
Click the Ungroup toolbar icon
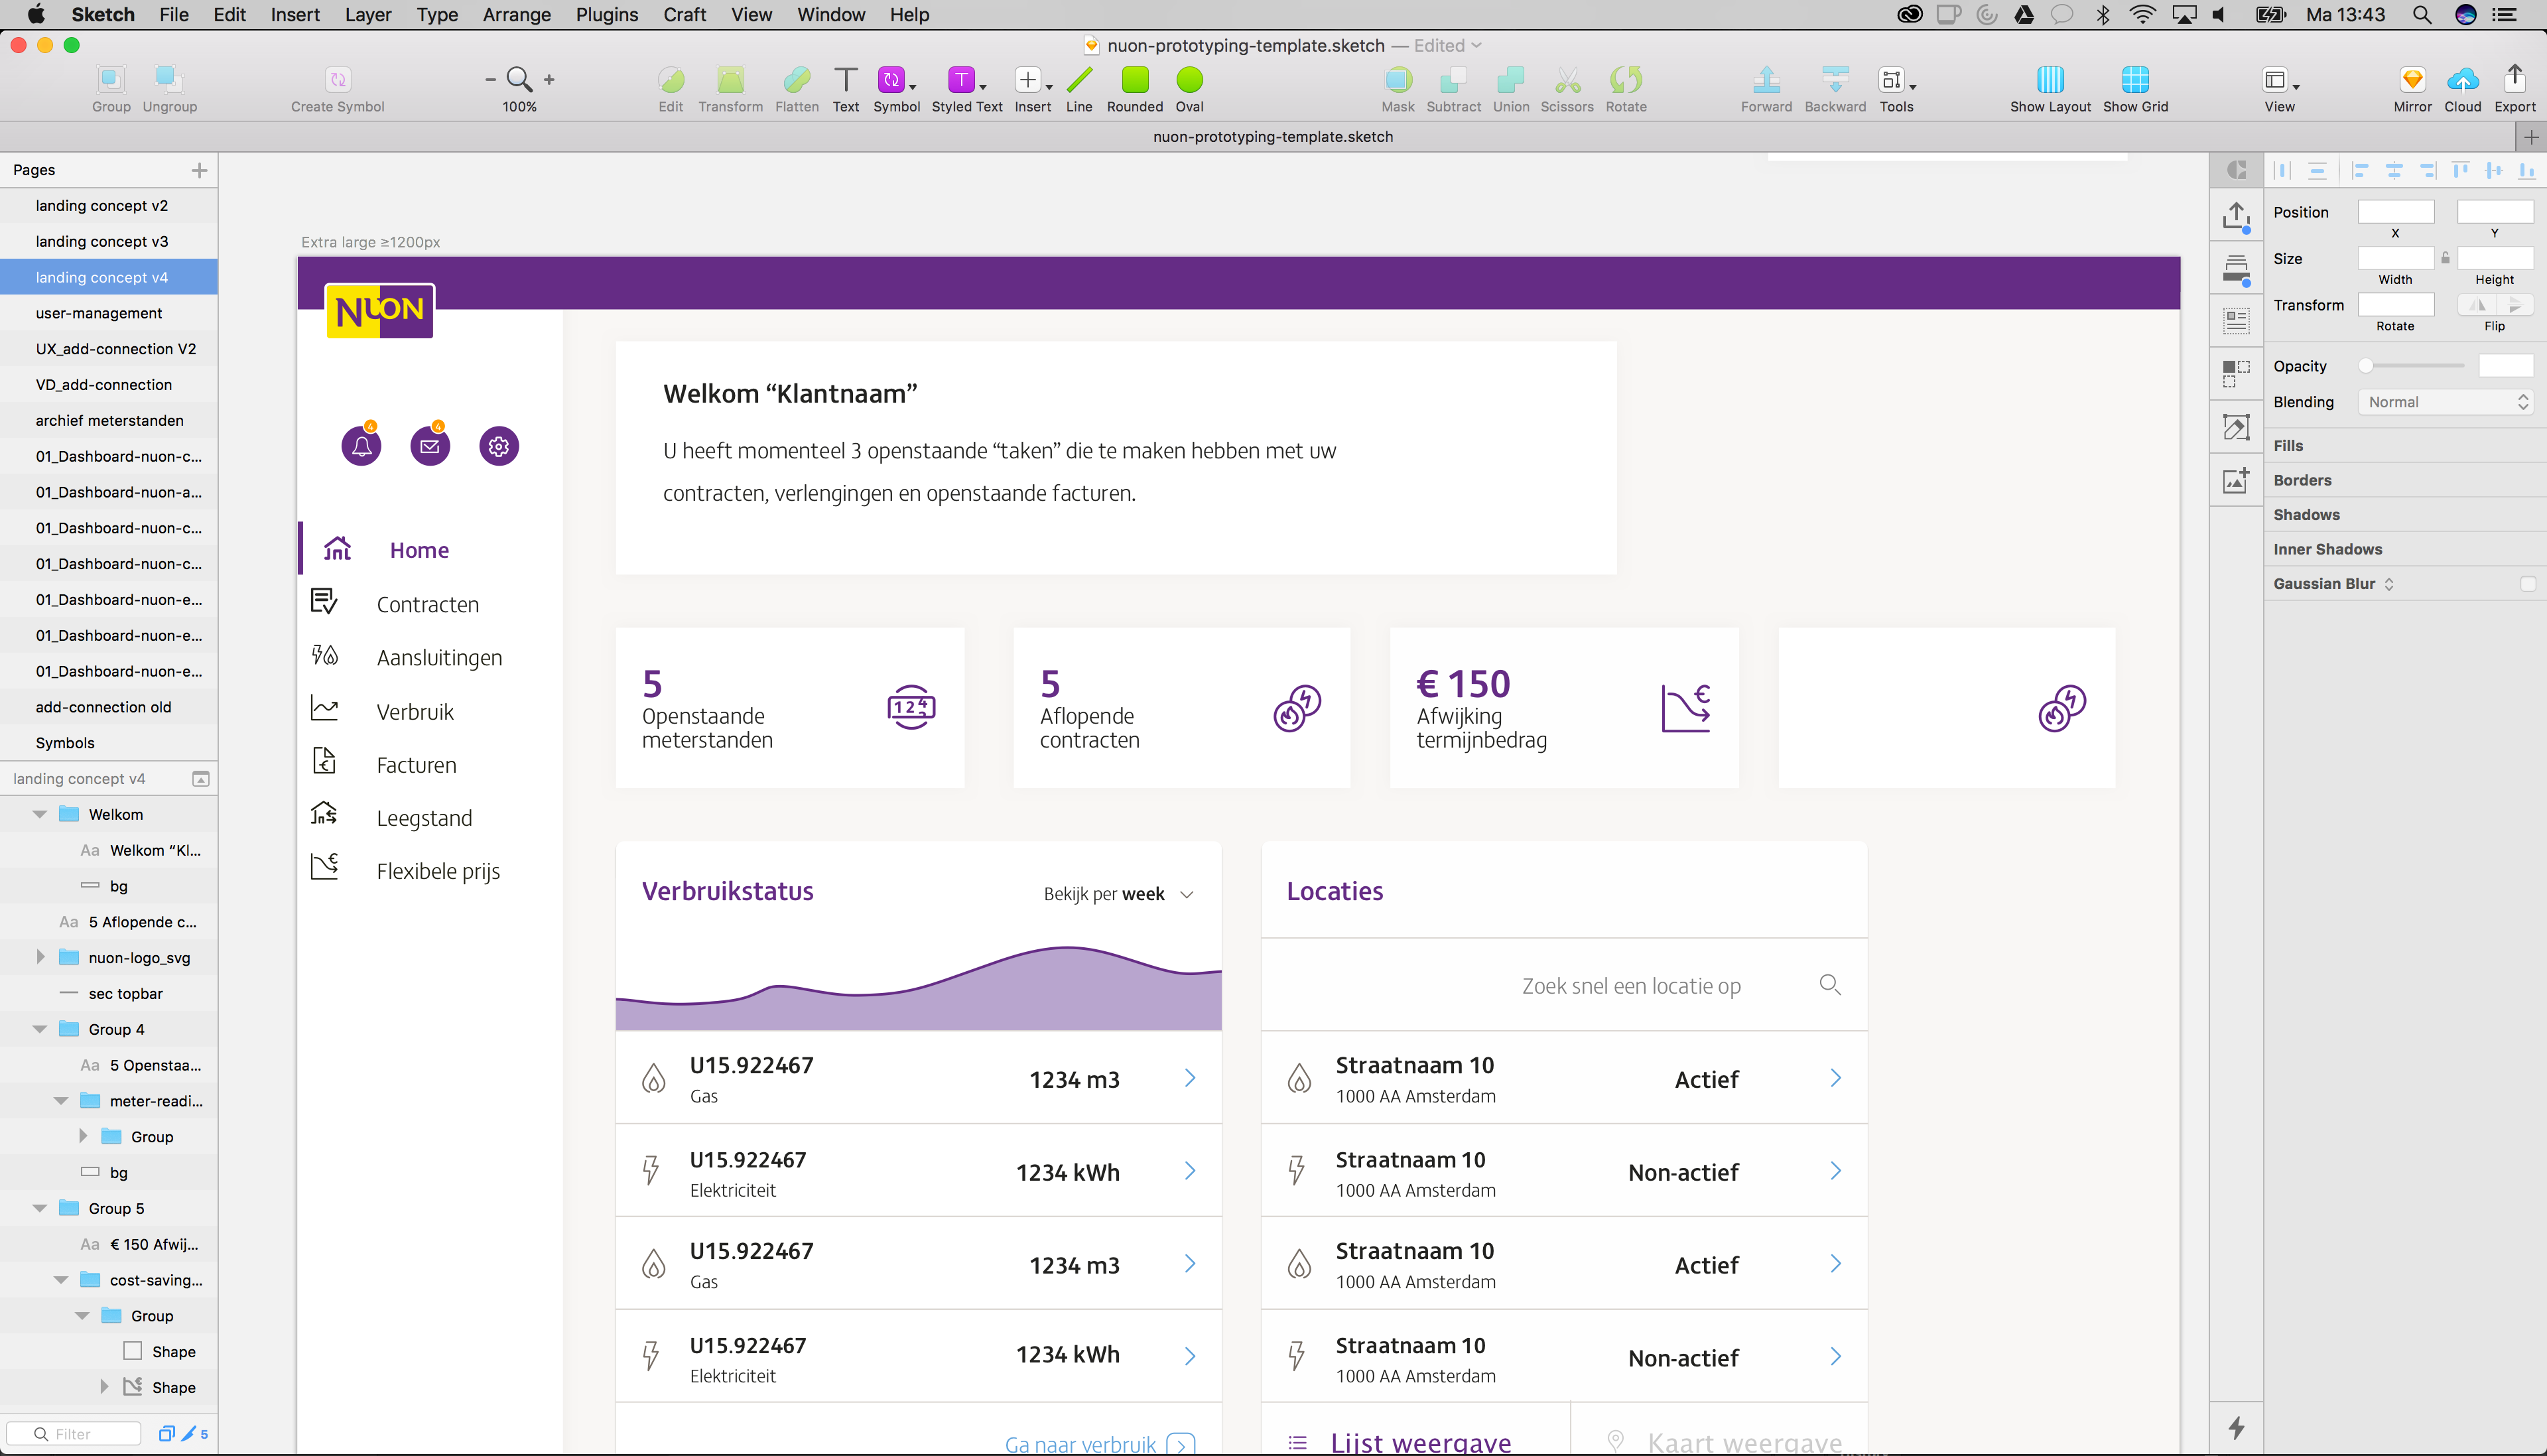click(169, 80)
